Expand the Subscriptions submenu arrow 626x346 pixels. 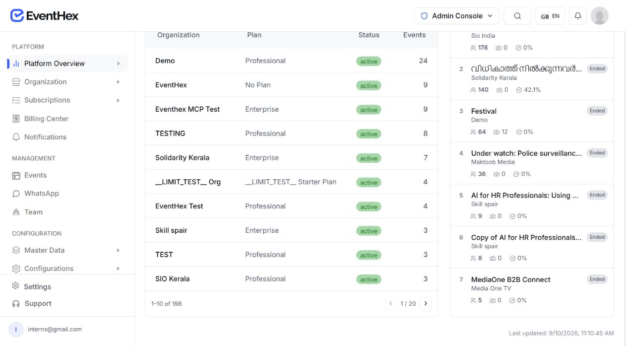pos(118,100)
